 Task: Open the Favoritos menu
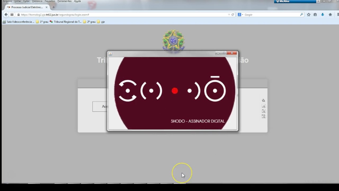point(50,1)
